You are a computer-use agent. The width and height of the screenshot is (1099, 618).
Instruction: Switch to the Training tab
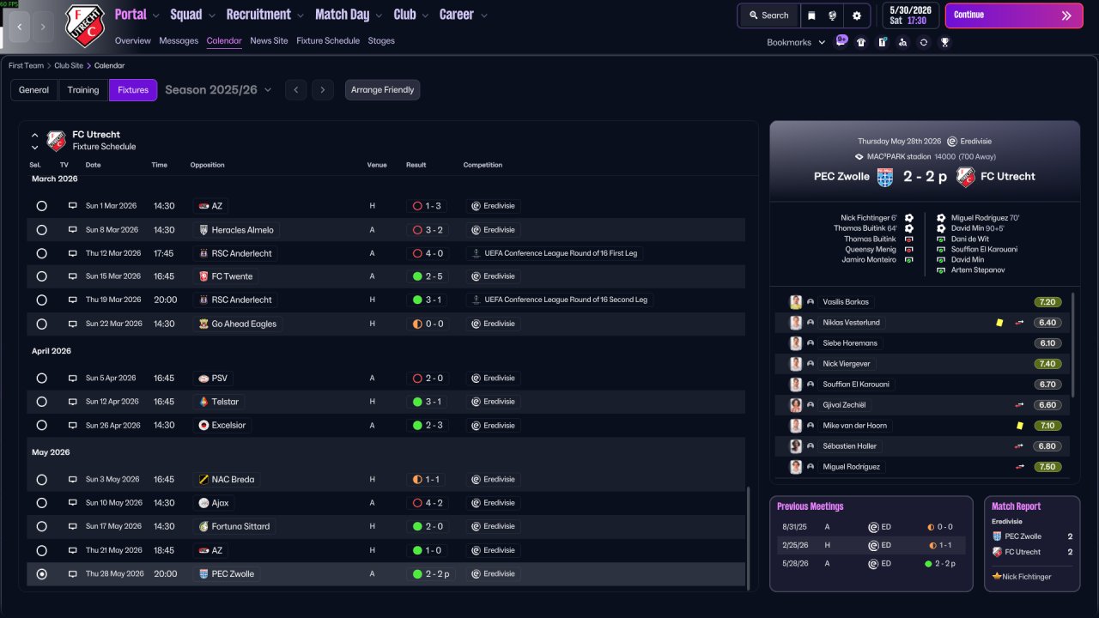[x=83, y=90]
